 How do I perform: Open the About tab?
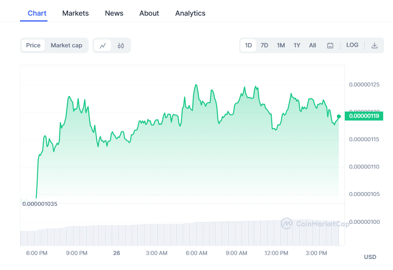point(149,13)
